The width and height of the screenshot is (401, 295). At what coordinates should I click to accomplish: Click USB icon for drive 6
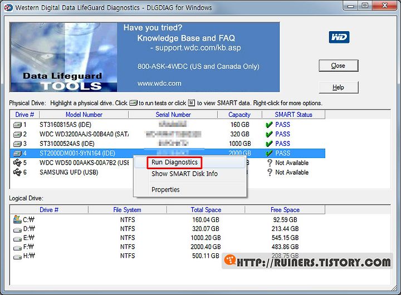(x=17, y=172)
